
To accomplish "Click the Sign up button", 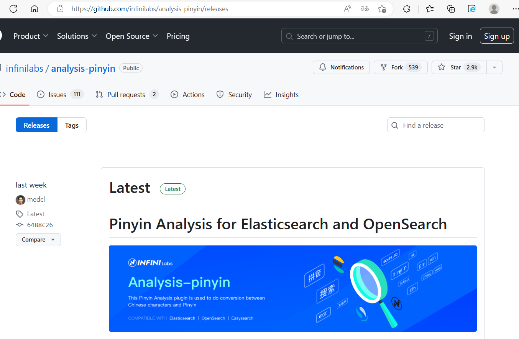I will [x=497, y=36].
